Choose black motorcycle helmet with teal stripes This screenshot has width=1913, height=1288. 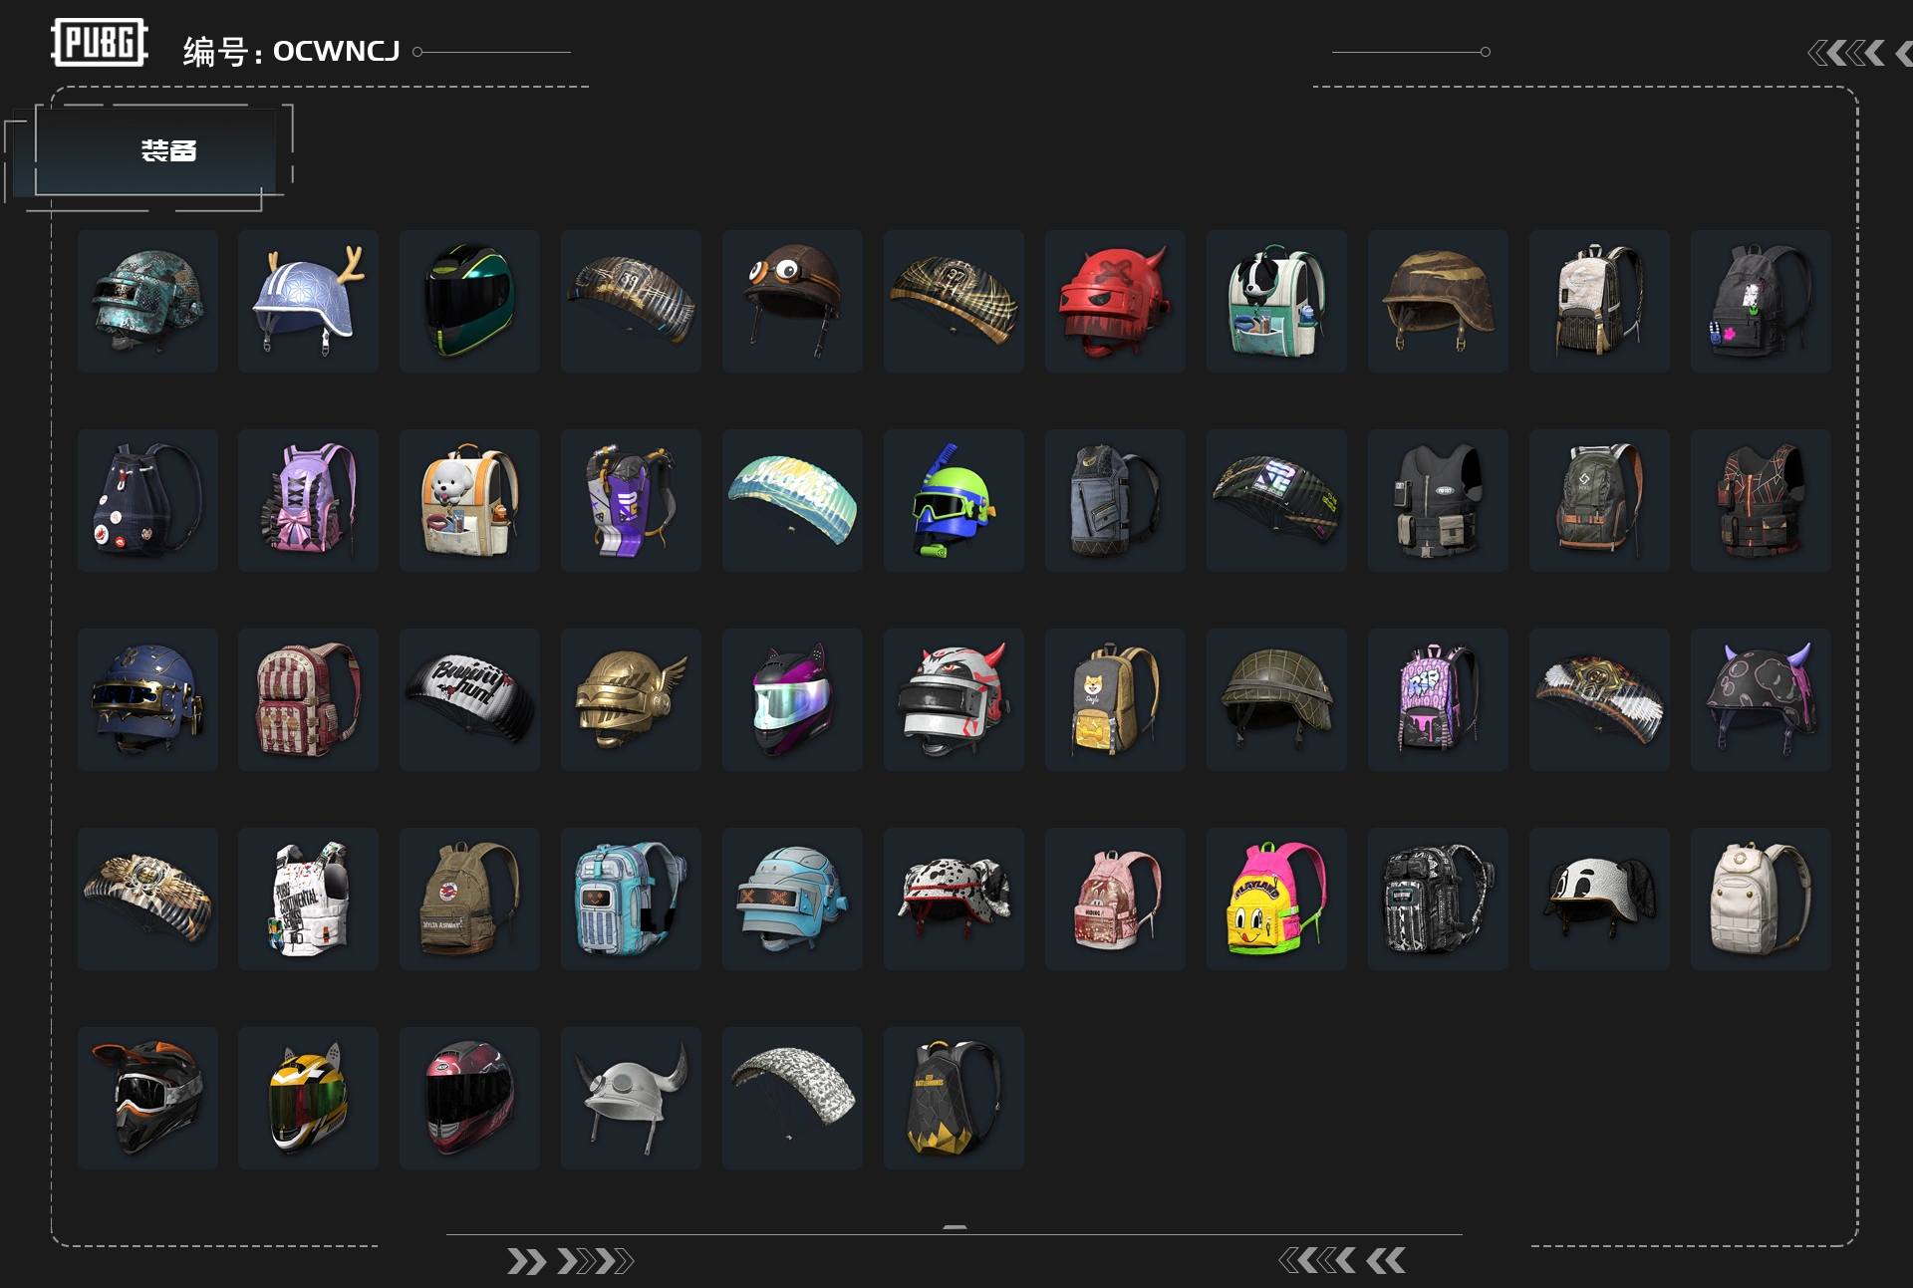coord(470,301)
